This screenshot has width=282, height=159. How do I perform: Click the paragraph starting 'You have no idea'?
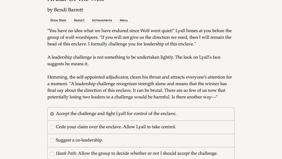pyautogui.click(x=139, y=37)
